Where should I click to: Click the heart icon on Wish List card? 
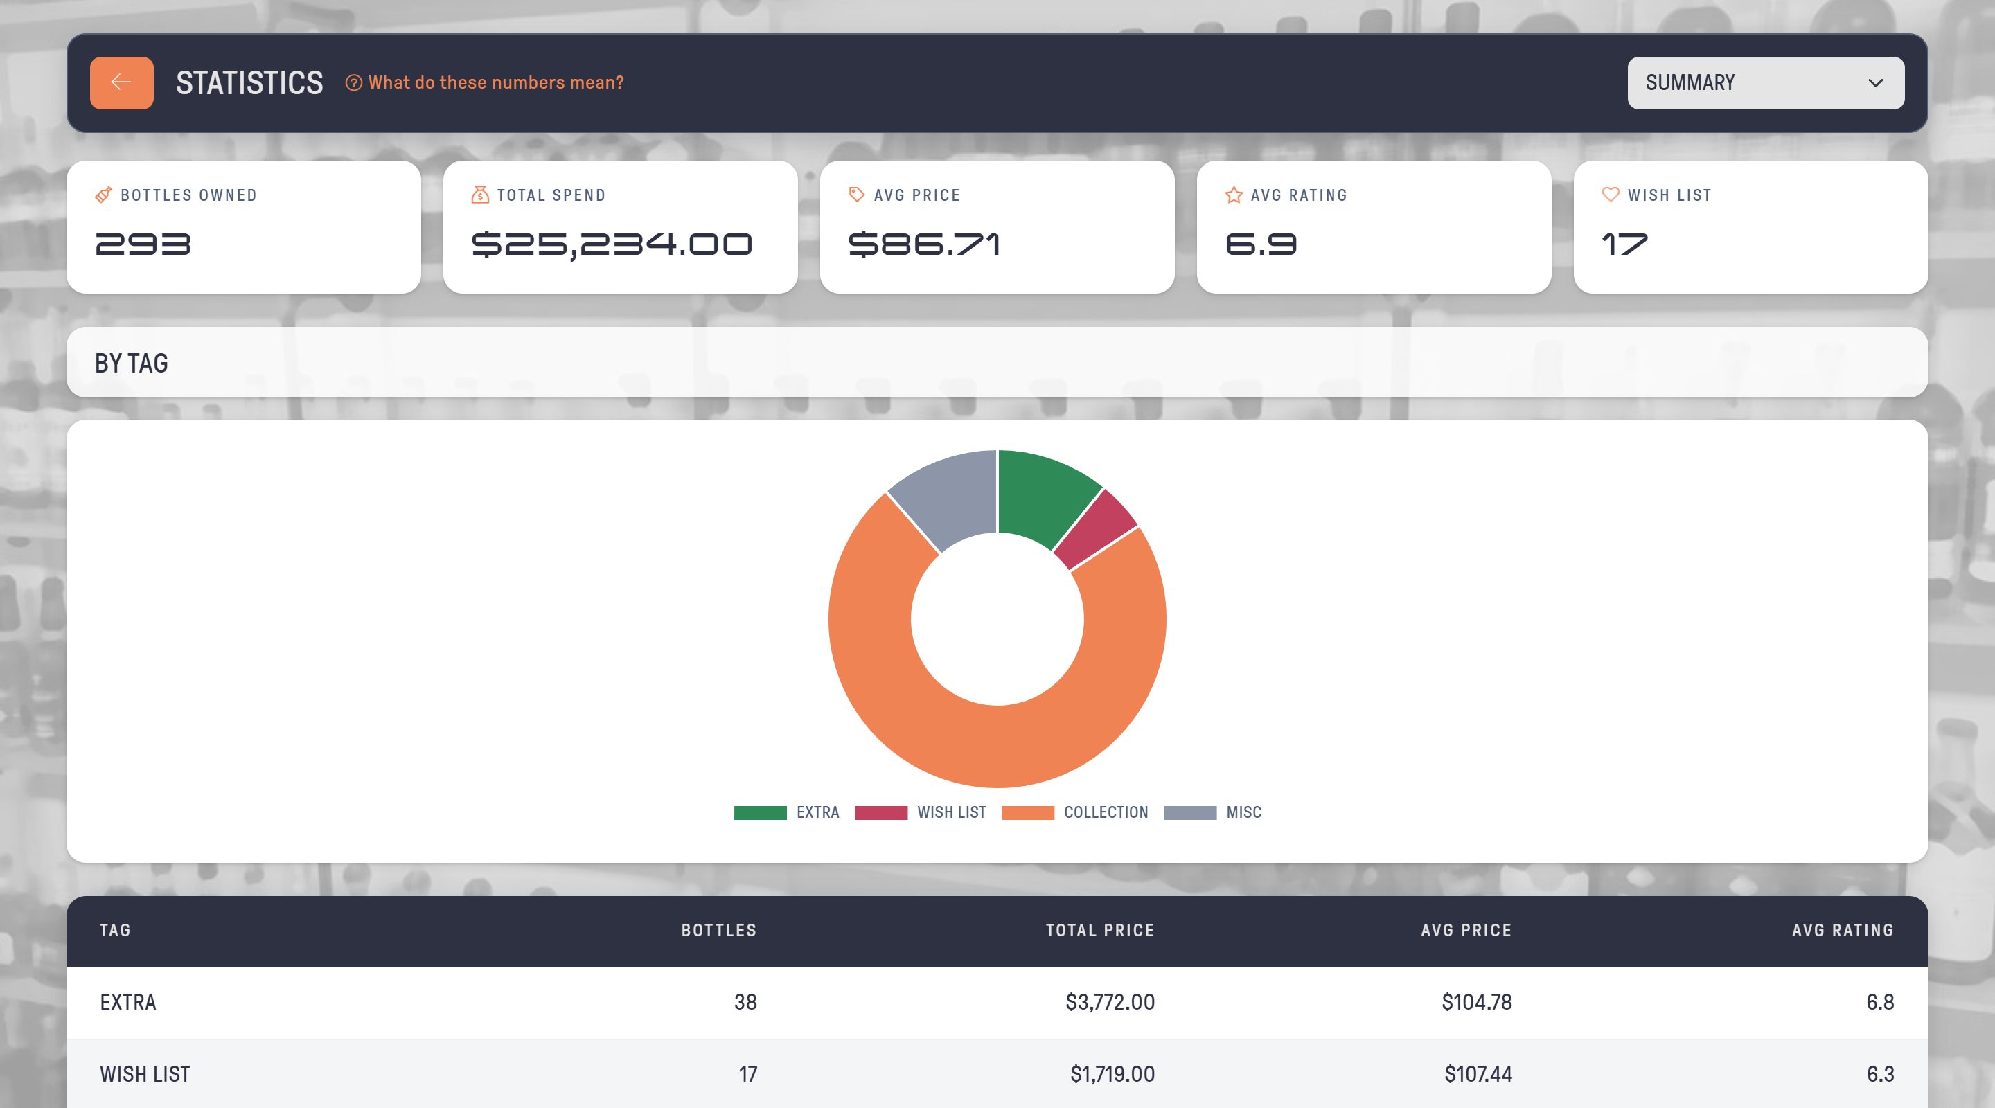click(x=1611, y=195)
